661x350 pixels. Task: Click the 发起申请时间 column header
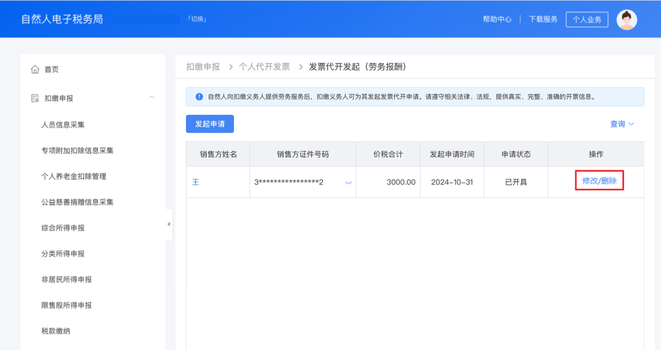pyautogui.click(x=452, y=155)
